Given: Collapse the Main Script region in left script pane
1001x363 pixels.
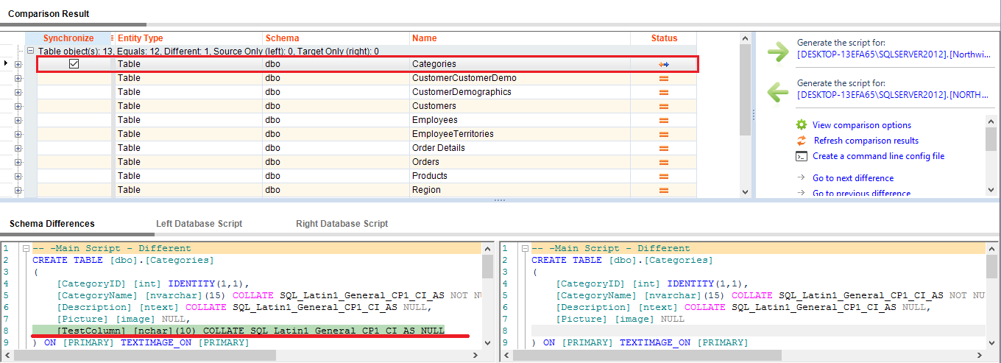Looking at the screenshot, I should (x=26, y=249).
